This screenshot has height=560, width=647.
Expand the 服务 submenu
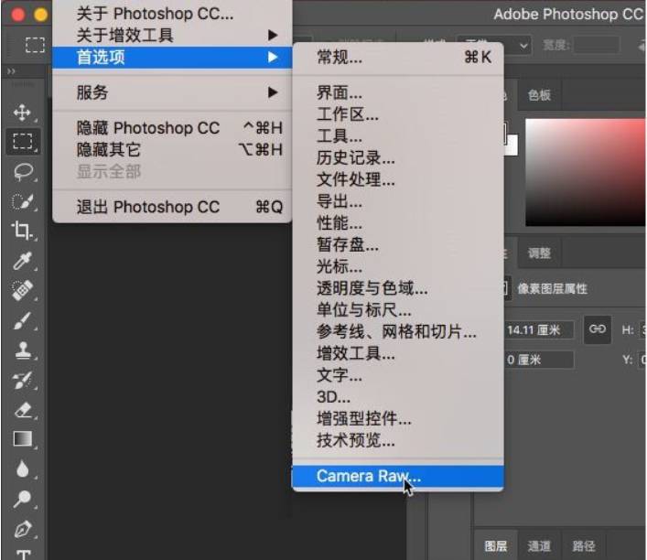[172, 92]
